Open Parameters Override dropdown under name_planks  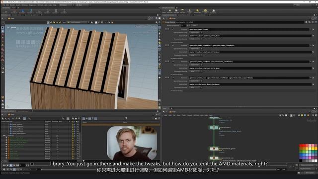coord(196,39)
